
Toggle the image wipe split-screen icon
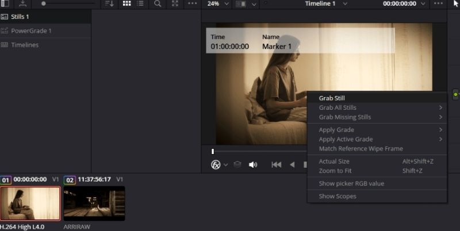pyautogui.click(x=241, y=4)
